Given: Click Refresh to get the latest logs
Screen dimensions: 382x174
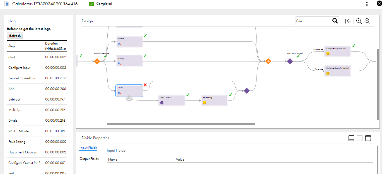Looking at the screenshot, I should 15,36.
